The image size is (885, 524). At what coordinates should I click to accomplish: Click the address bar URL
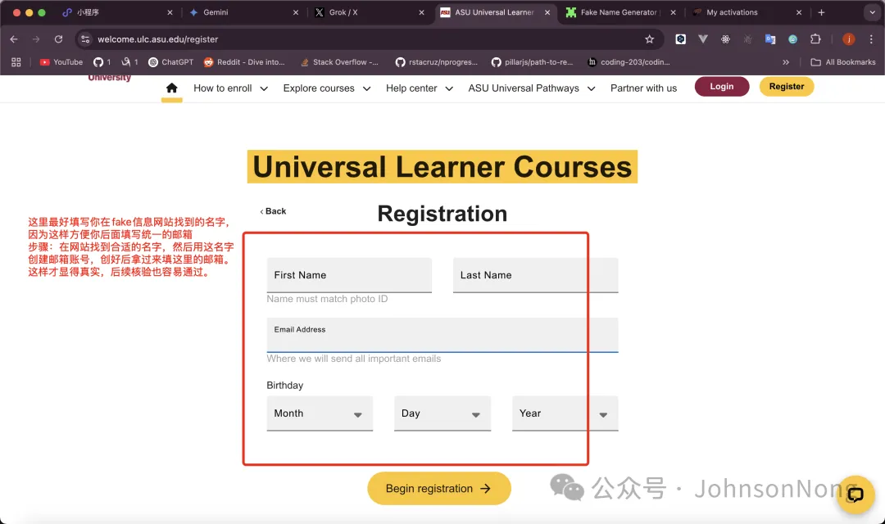[x=157, y=39]
